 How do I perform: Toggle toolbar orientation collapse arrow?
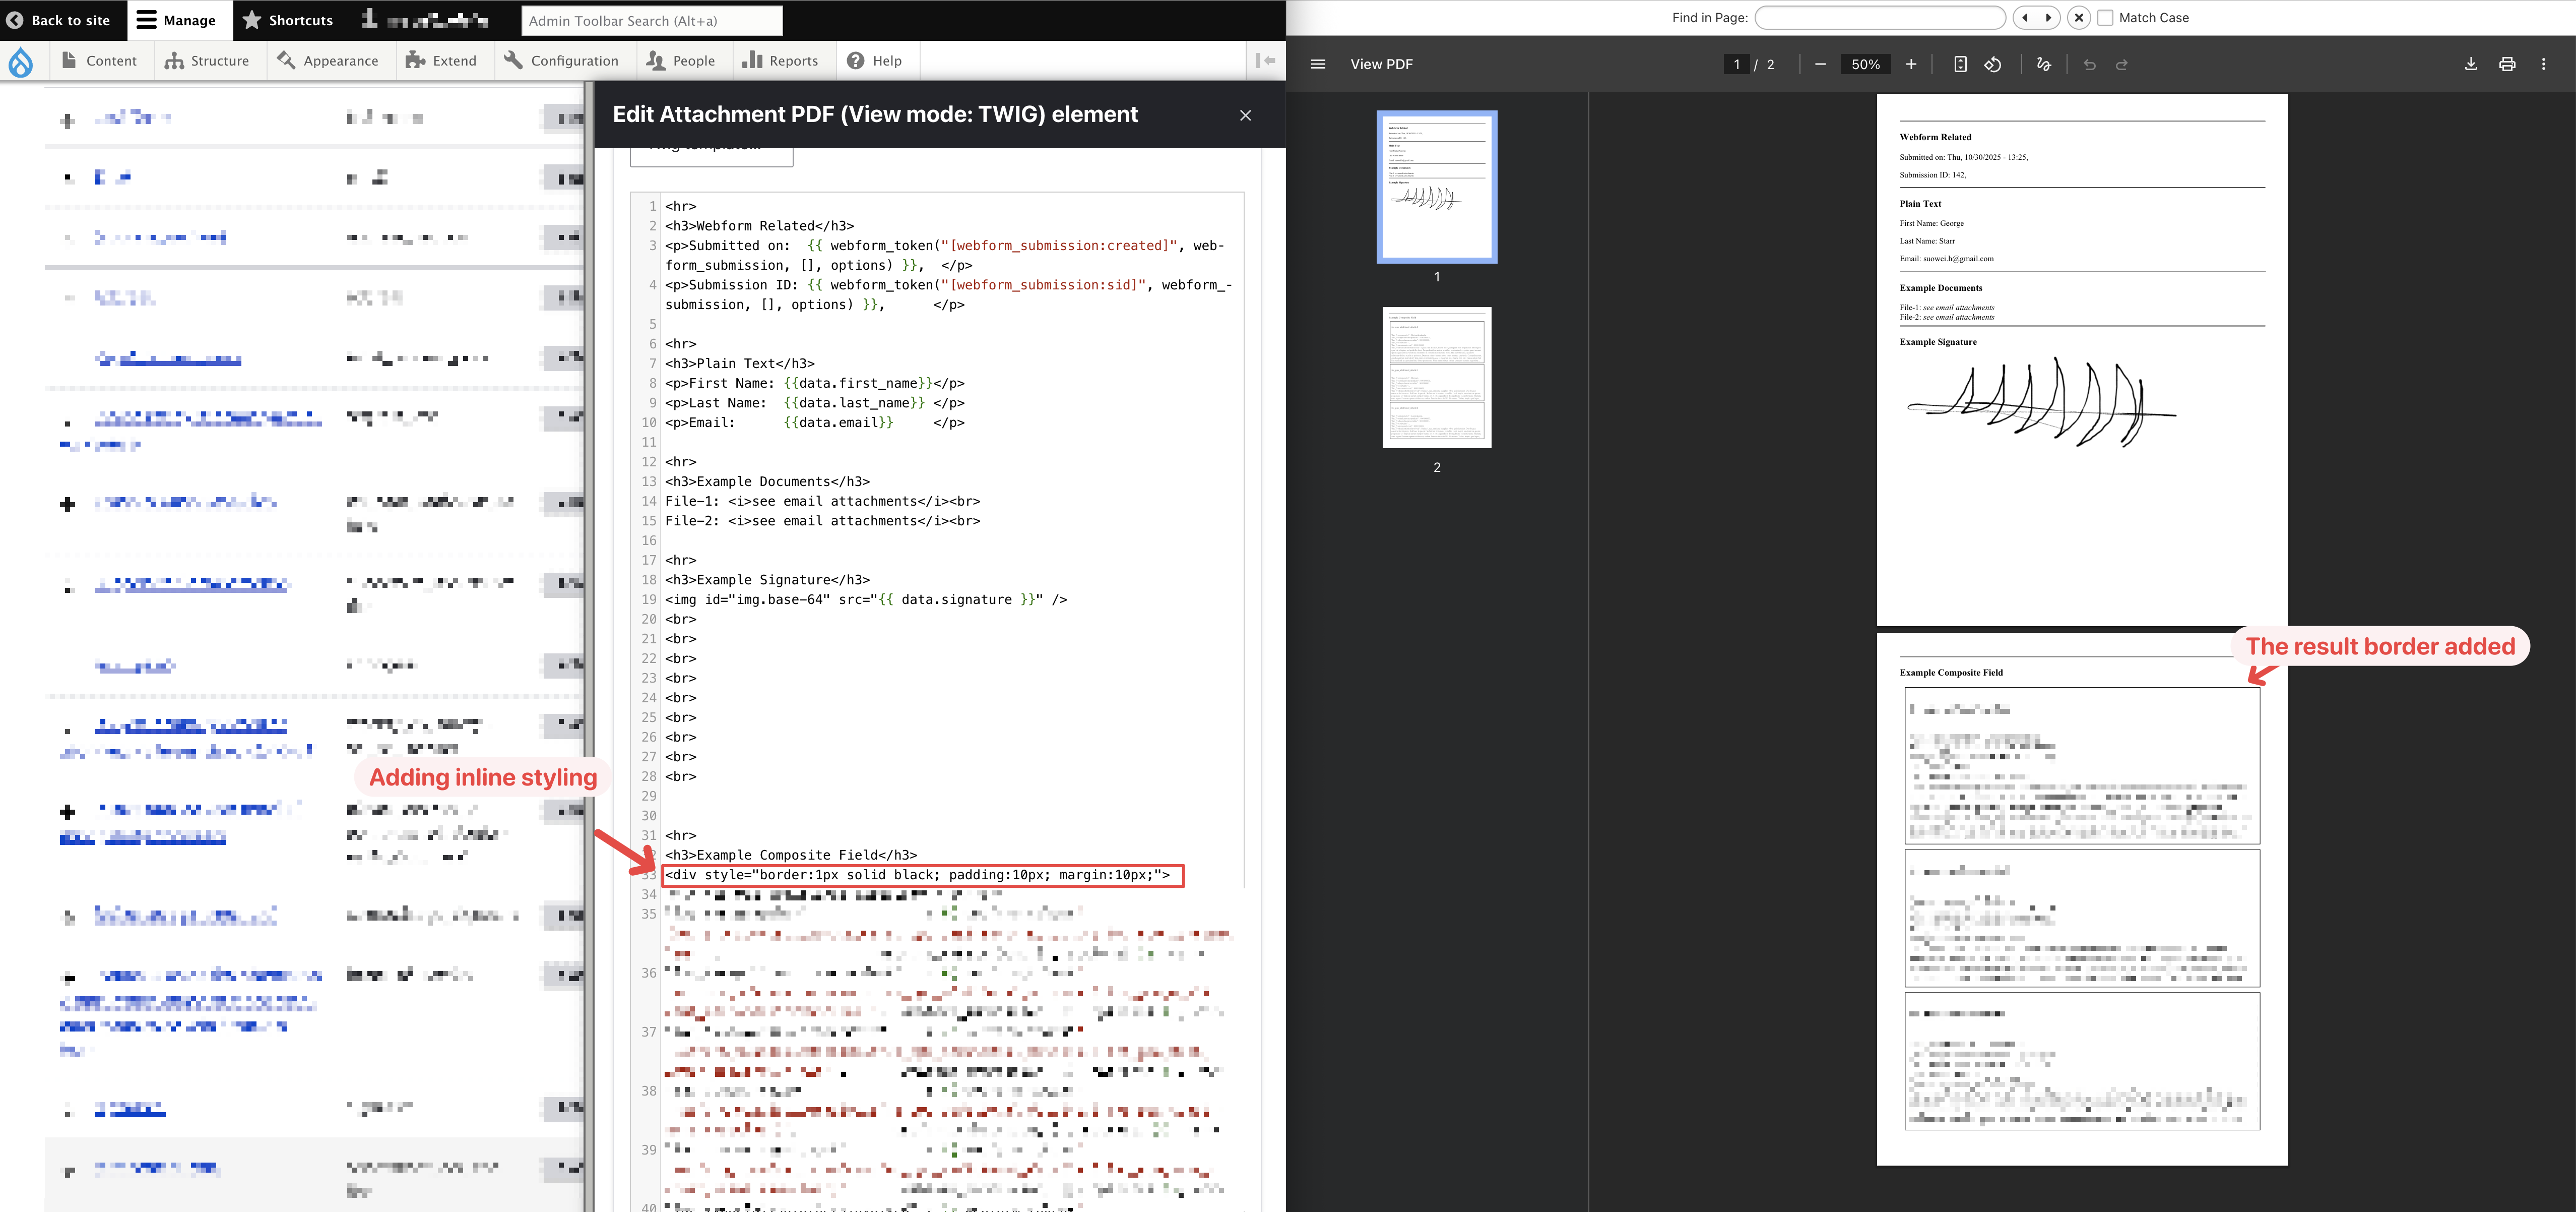click(x=1266, y=61)
